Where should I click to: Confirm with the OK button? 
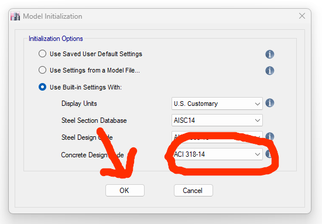tap(125, 190)
